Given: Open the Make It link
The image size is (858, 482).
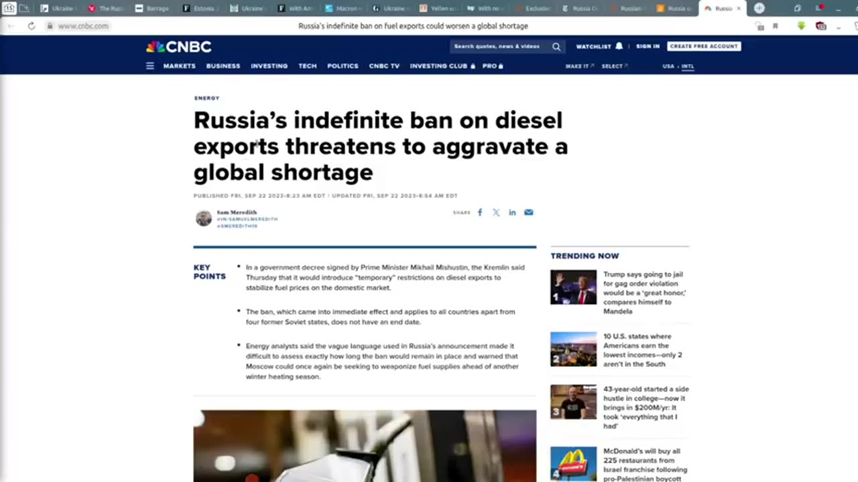Looking at the screenshot, I should coord(579,66).
